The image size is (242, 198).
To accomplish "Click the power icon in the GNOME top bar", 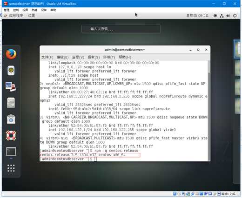I will click(235, 15).
